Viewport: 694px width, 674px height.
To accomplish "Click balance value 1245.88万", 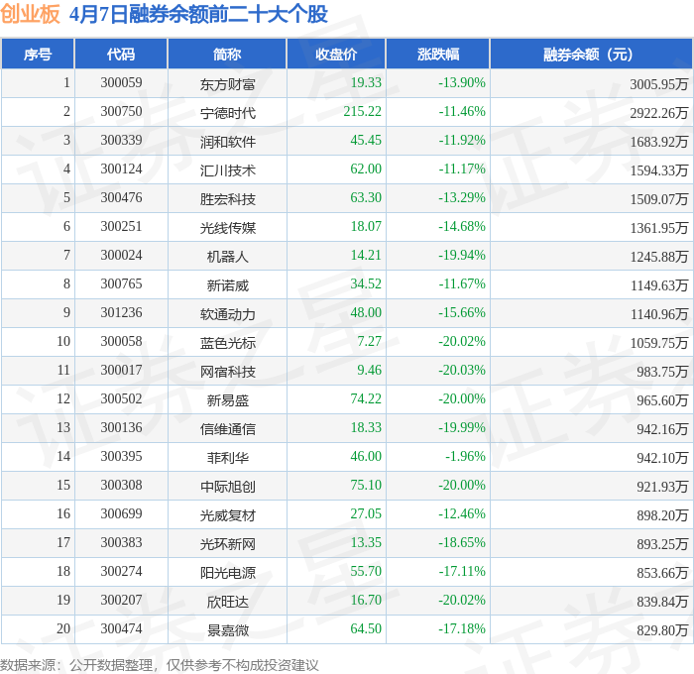I will [x=659, y=257].
